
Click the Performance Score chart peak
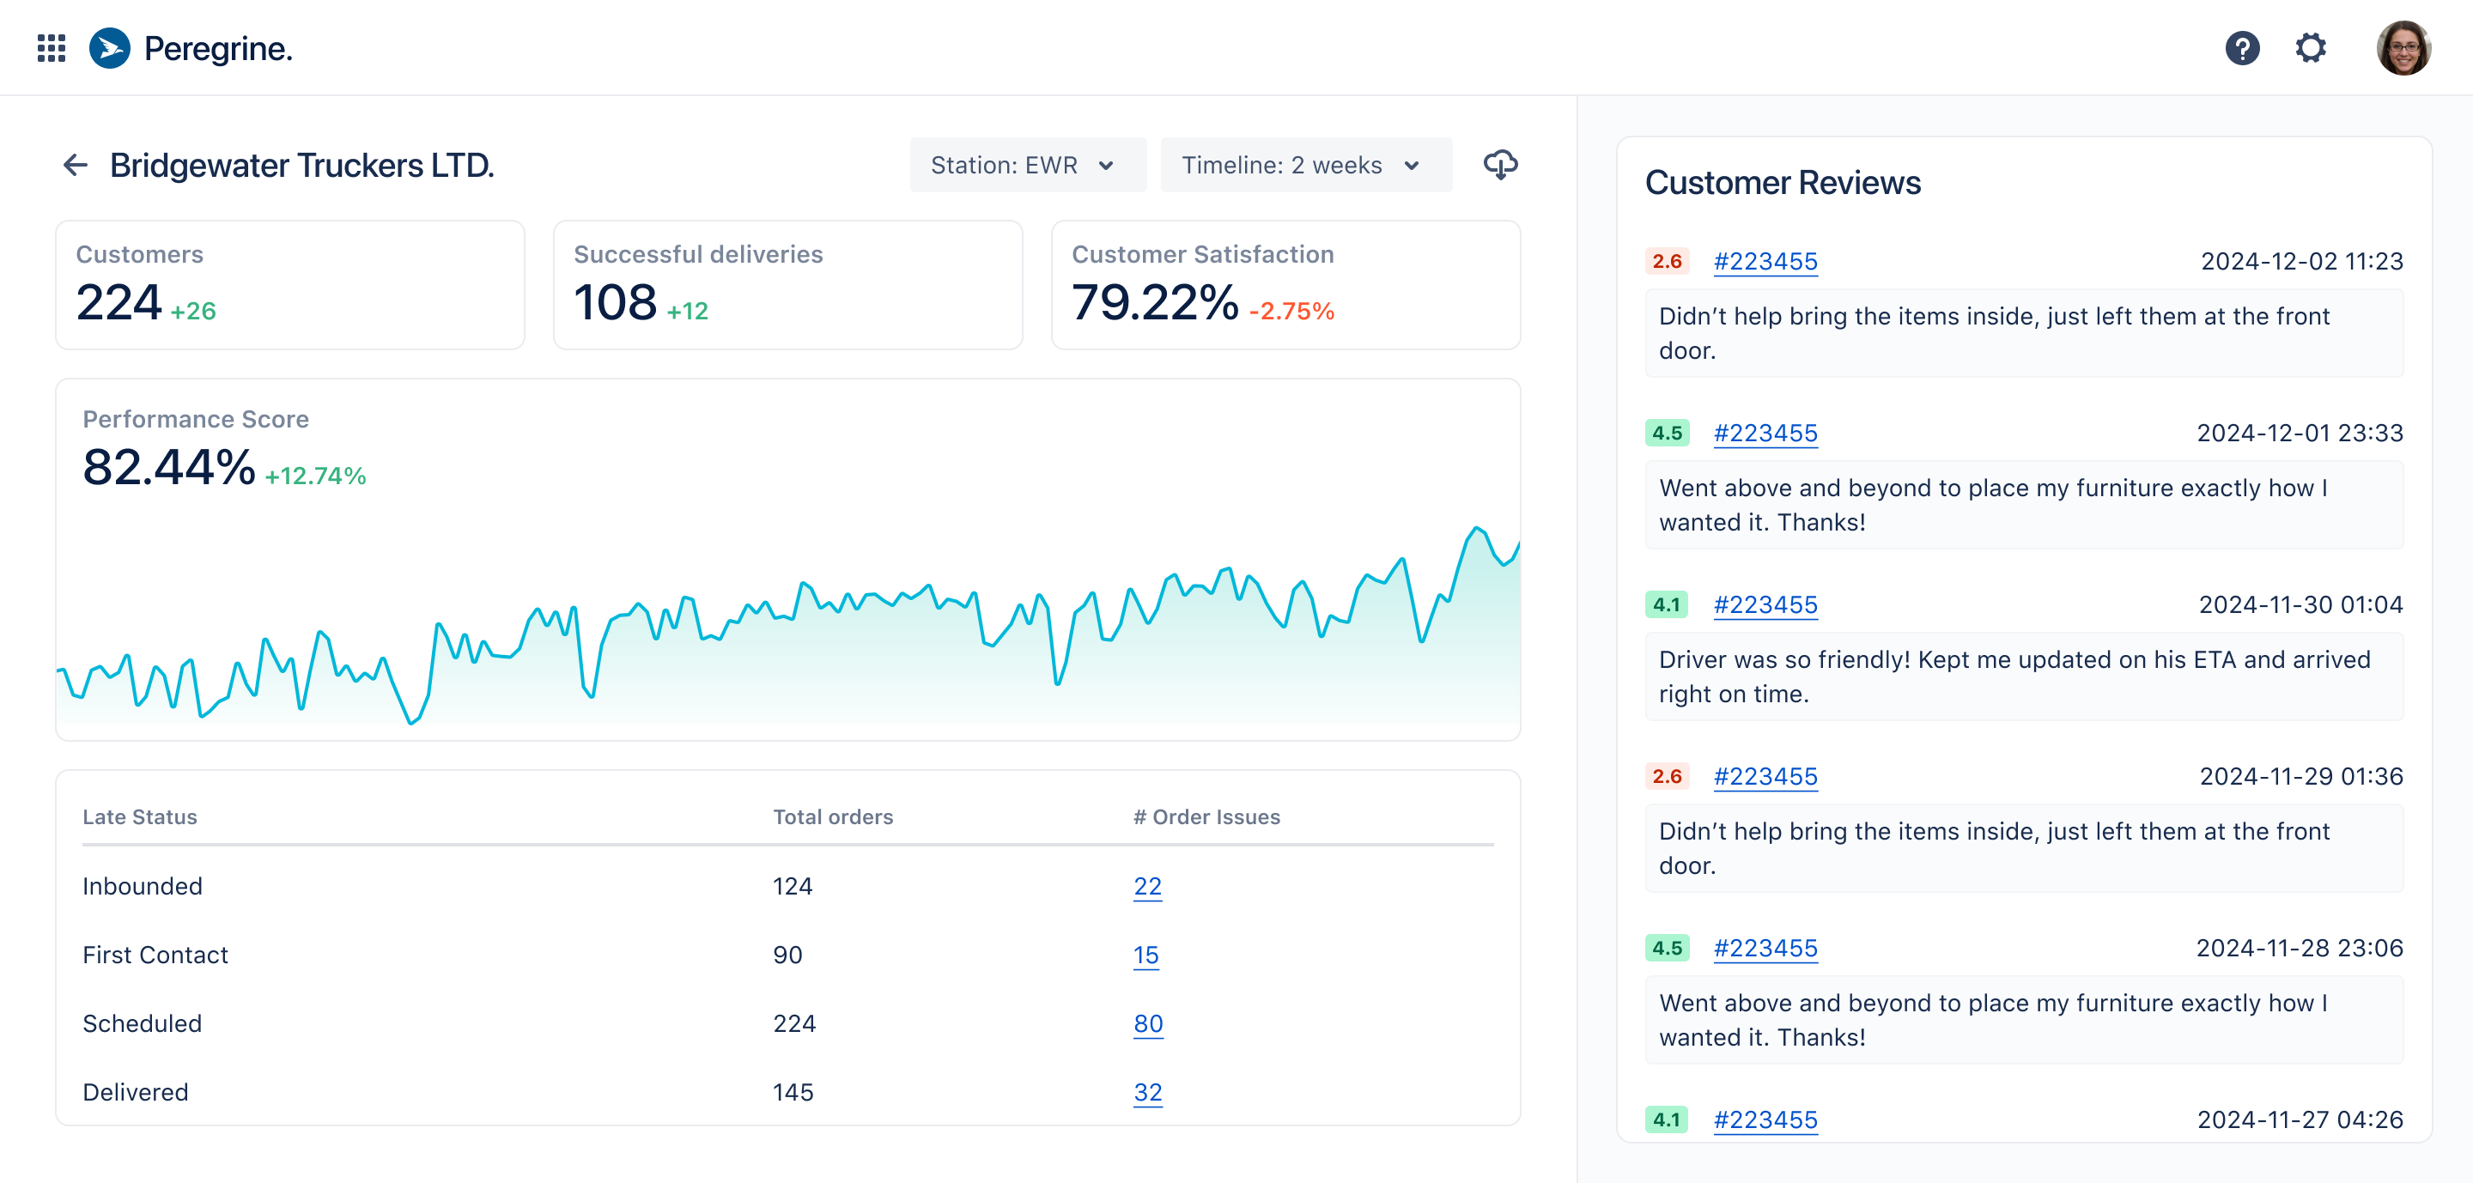pos(1477,529)
